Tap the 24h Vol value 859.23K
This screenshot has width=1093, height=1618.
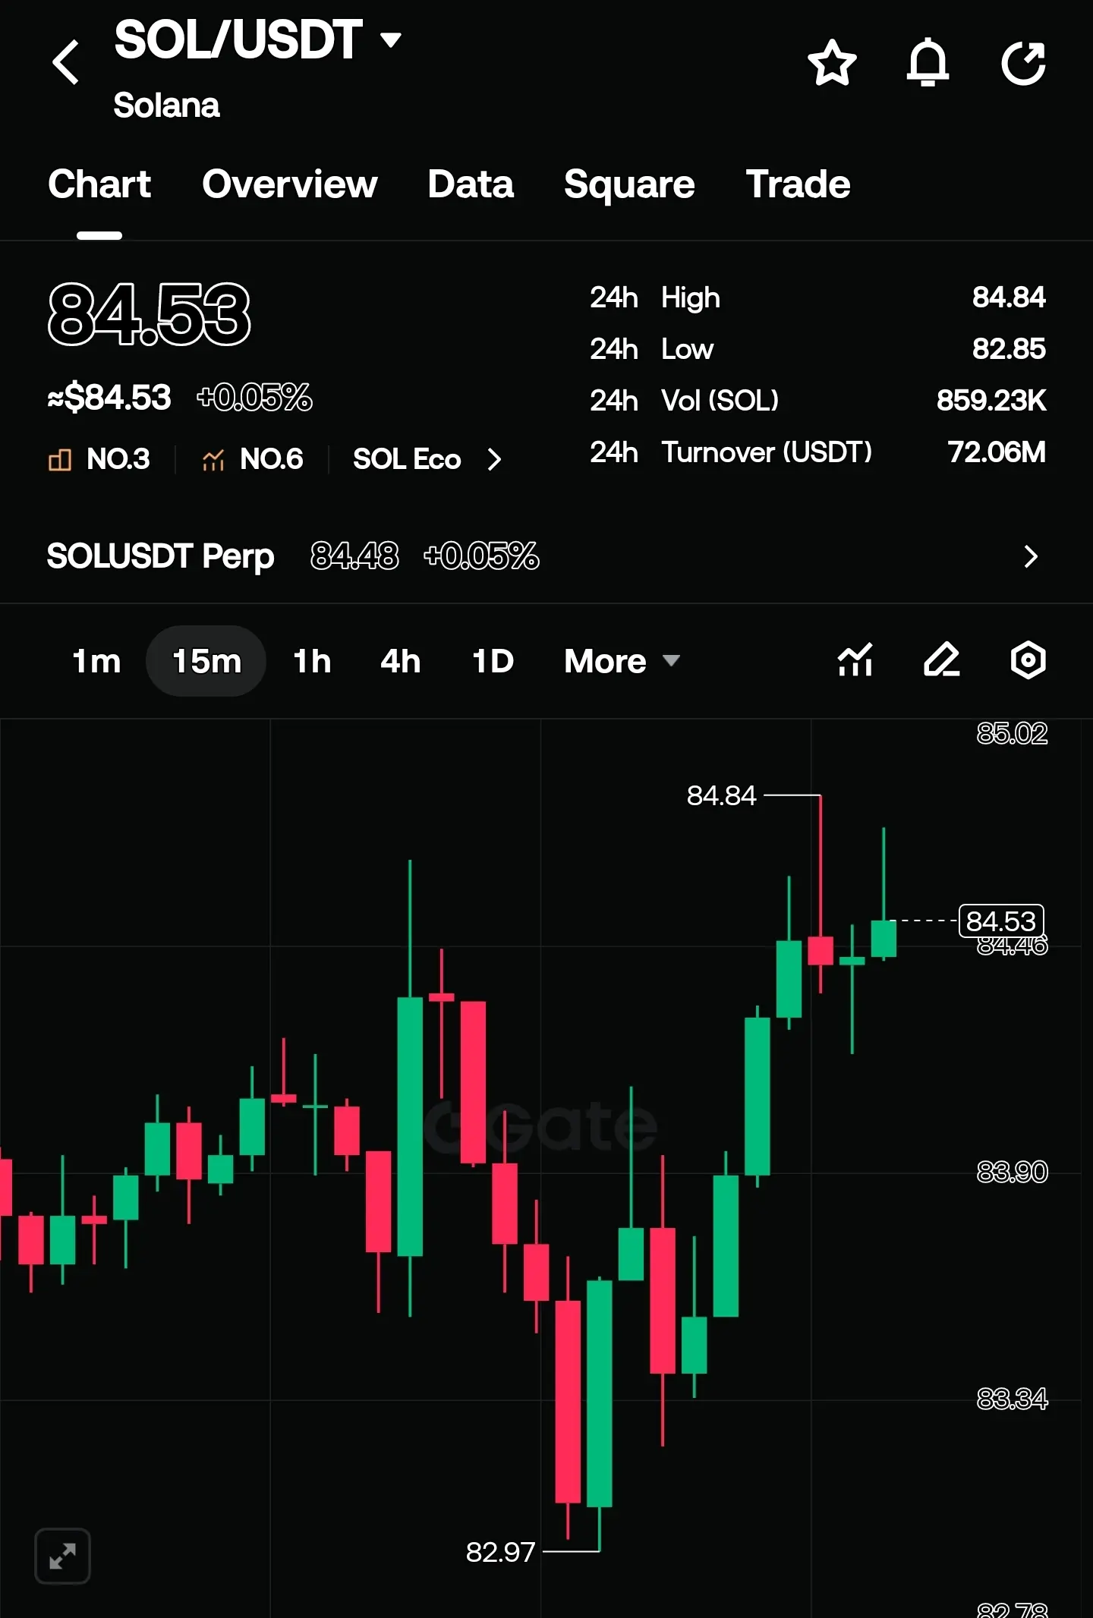point(991,401)
